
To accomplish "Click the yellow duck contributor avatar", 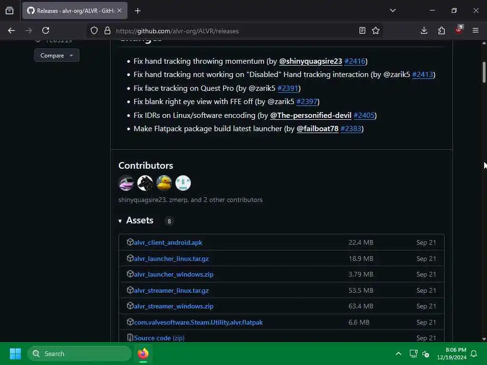I will pyautogui.click(x=164, y=183).
